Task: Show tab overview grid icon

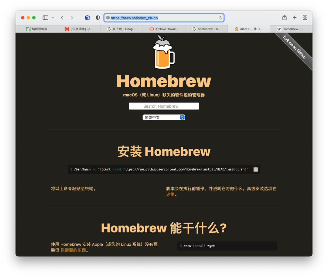Action: coord(305,18)
